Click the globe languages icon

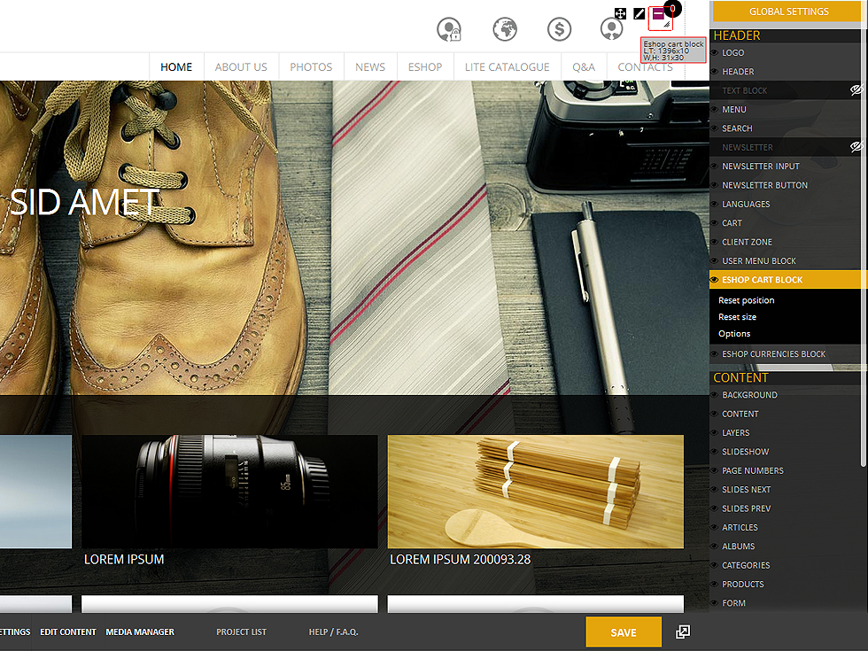click(505, 29)
